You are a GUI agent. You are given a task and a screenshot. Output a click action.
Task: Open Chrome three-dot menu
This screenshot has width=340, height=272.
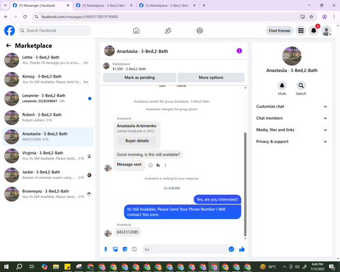(x=334, y=17)
